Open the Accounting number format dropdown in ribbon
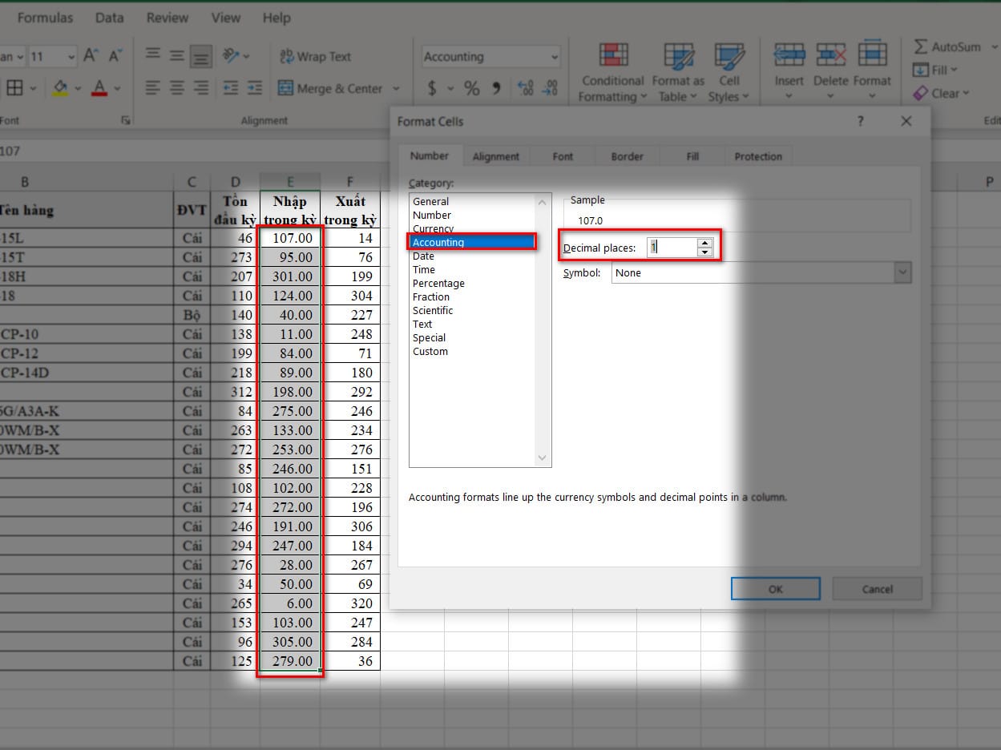The image size is (1001, 750). click(x=555, y=57)
